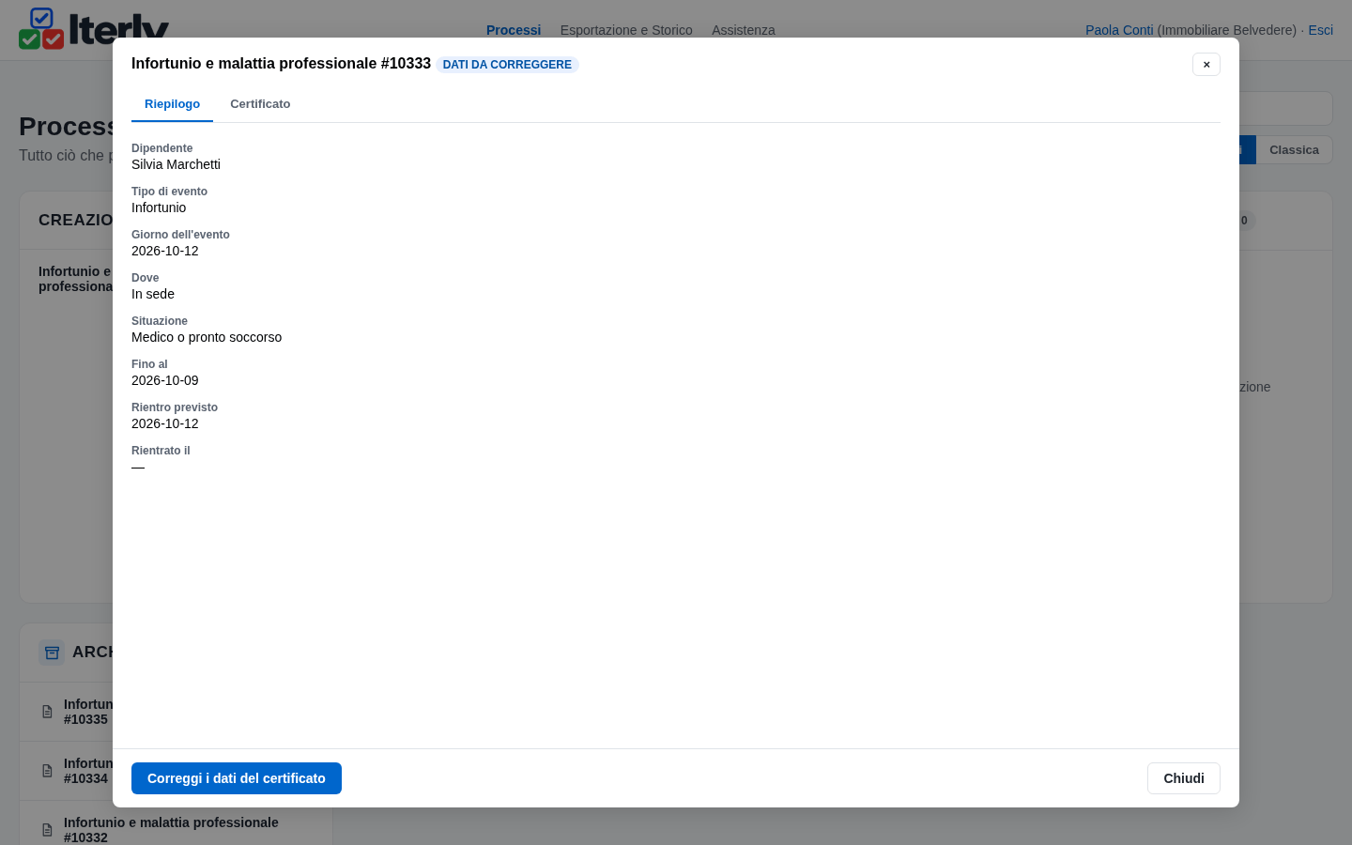
Task: Click document icon beside #10334
Action: click(47, 771)
